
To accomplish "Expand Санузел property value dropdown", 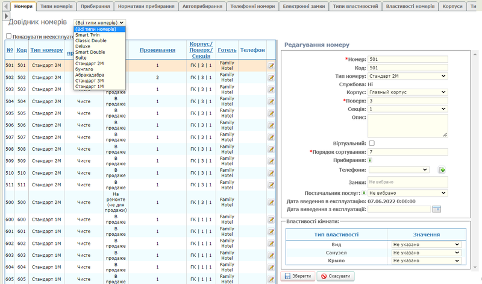I will [426, 253].
